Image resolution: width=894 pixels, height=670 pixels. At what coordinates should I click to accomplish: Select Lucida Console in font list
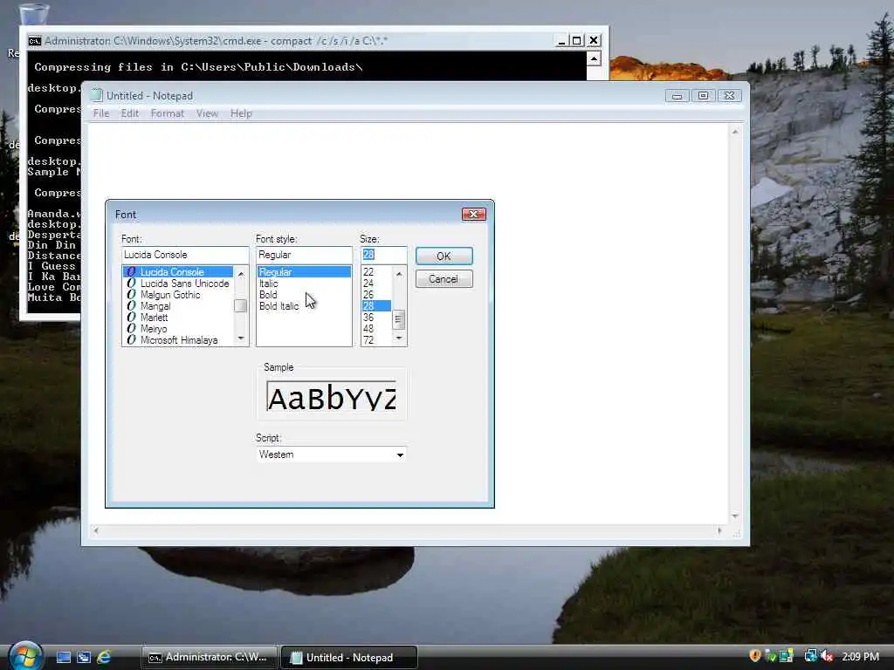[178, 272]
